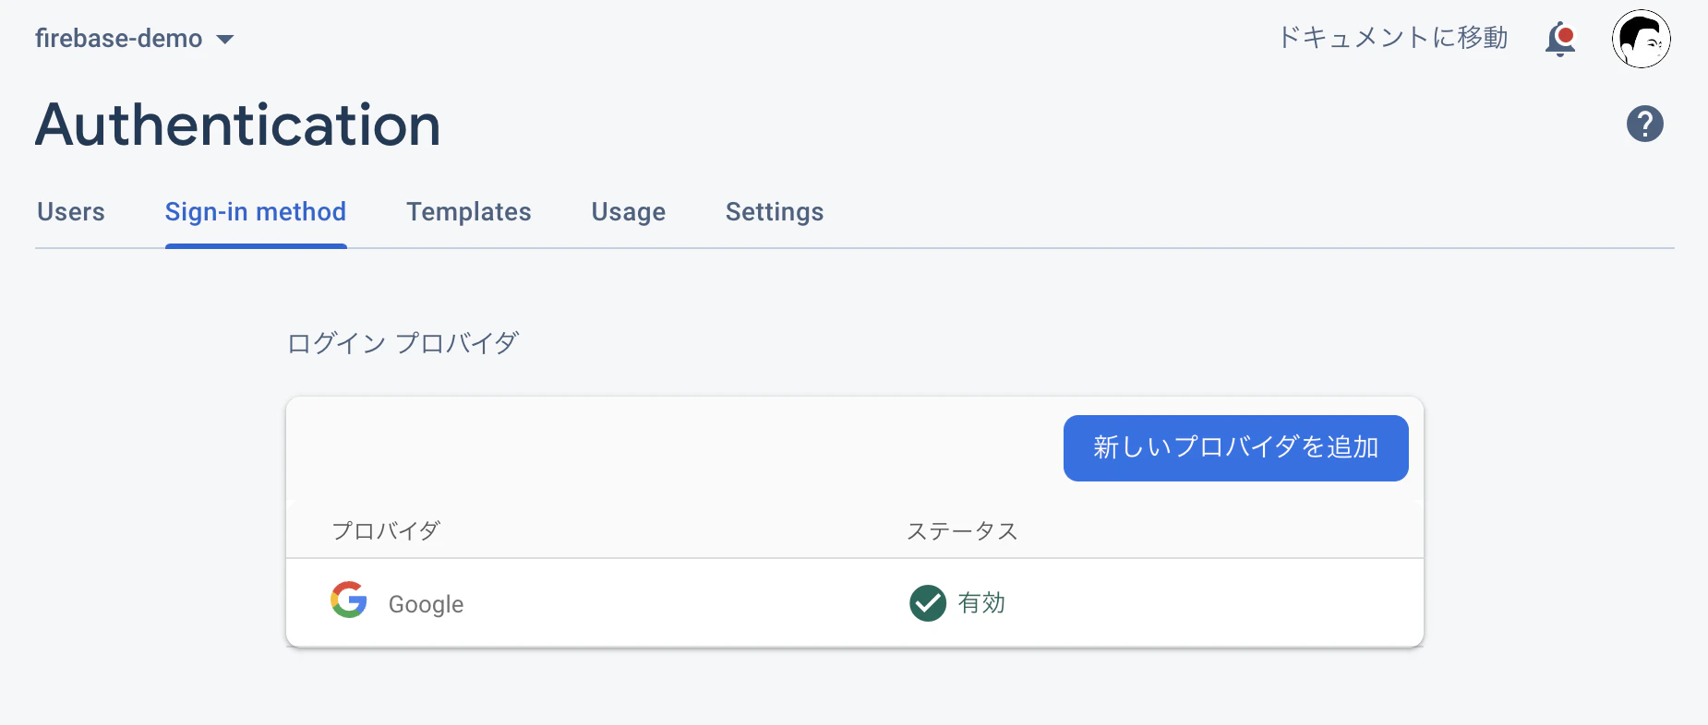Open the firebase-demo project selector
This screenshot has height=725, width=1708.
pos(134,38)
